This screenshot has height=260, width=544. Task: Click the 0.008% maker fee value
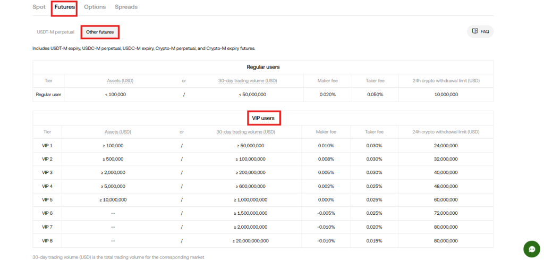pyautogui.click(x=326, y=159)
